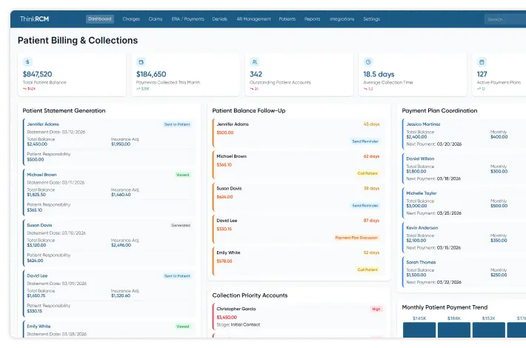The height and width of the screenshot is (348, 526).
Task: Click Viewed badge on Michael Brown statement
Action: click(x=182, y=175)
